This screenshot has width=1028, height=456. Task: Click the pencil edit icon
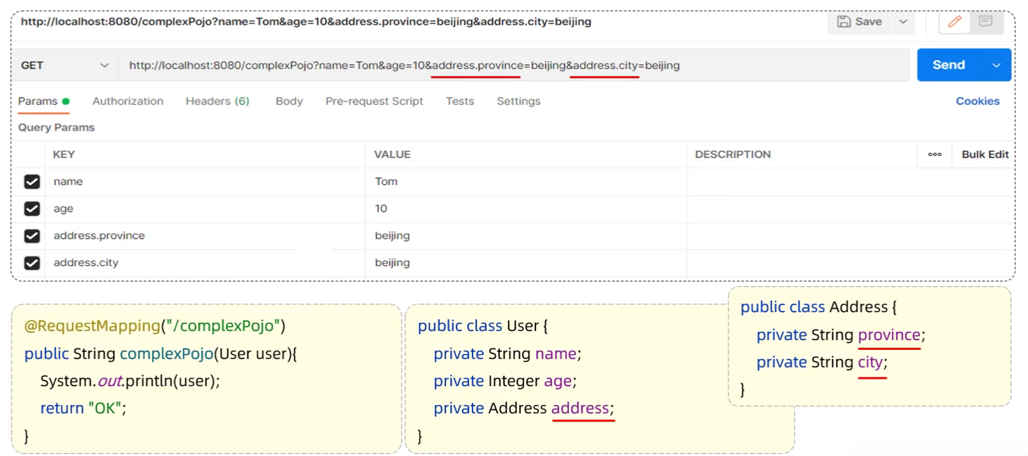coord(954,21)
